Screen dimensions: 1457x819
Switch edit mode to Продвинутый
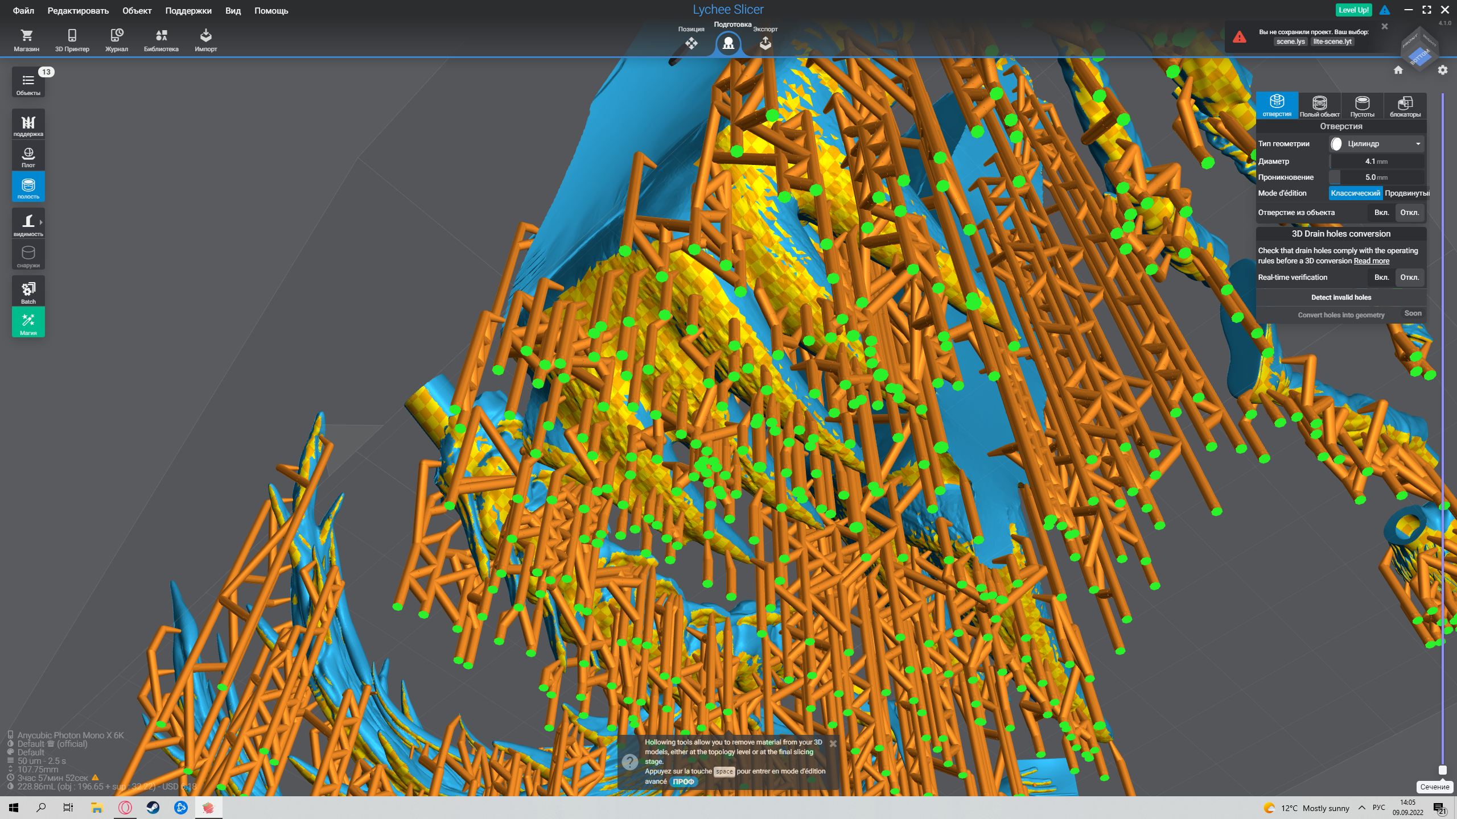(x=1406, y=193)
